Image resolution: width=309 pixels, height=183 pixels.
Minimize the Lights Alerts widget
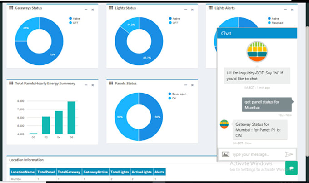pyautogui.click(x=285, y=10)
